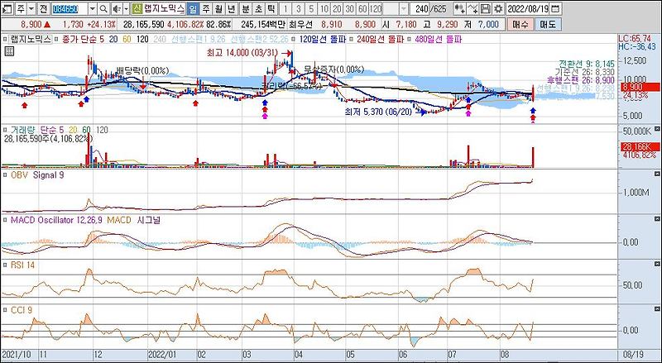Click the 120일선 돌파 legend label

tap(321, 39)
